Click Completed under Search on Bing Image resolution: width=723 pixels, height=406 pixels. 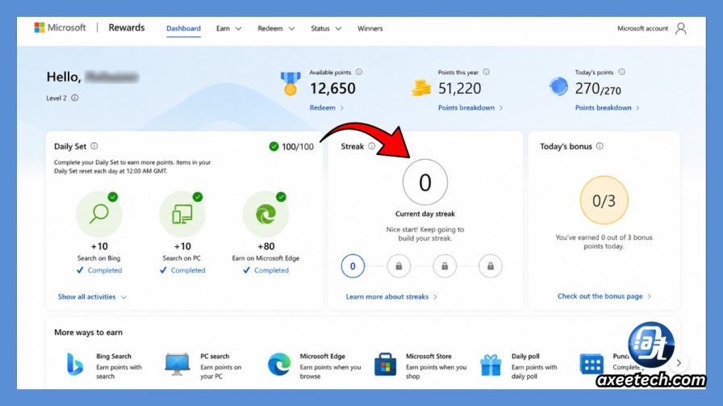99,270
